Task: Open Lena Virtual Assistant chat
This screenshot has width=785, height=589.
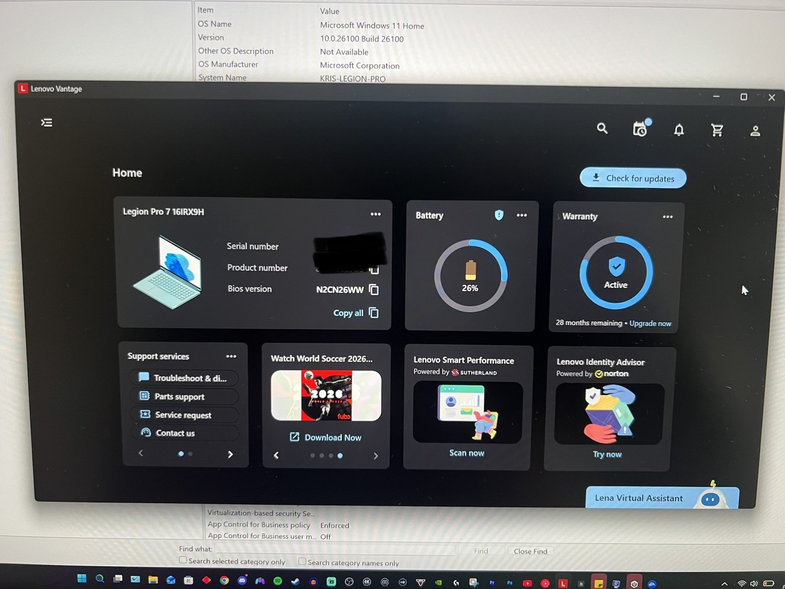Action: (662, 498)
